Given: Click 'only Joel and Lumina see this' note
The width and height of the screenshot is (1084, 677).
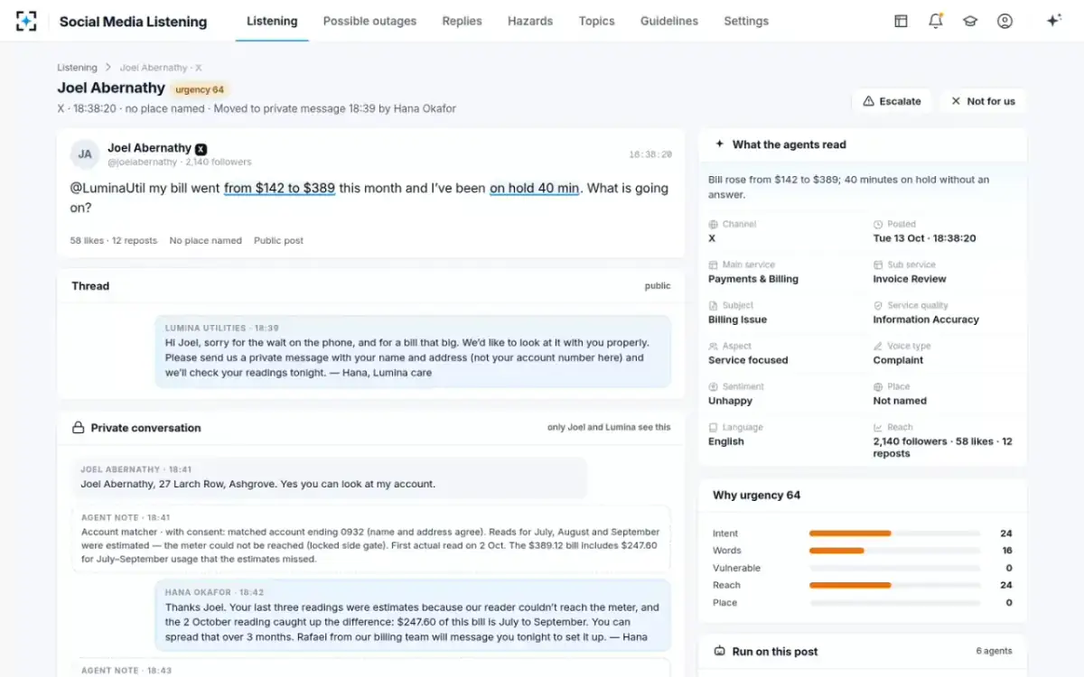Looking at the screenshot, I should (x=609, y=428).
